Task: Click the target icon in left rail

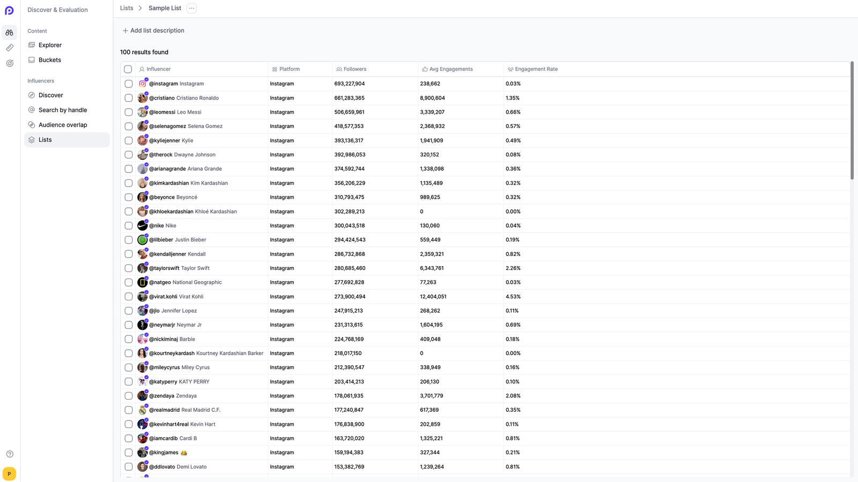Action: click(10, 63)
